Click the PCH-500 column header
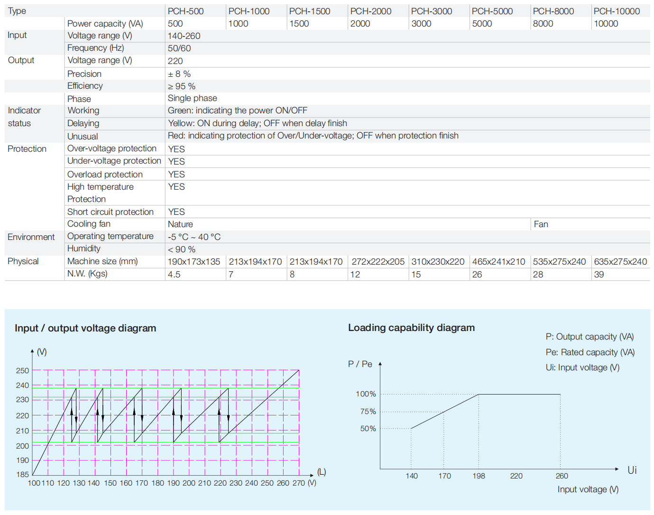Screen dimensions: 654x515 185,11
